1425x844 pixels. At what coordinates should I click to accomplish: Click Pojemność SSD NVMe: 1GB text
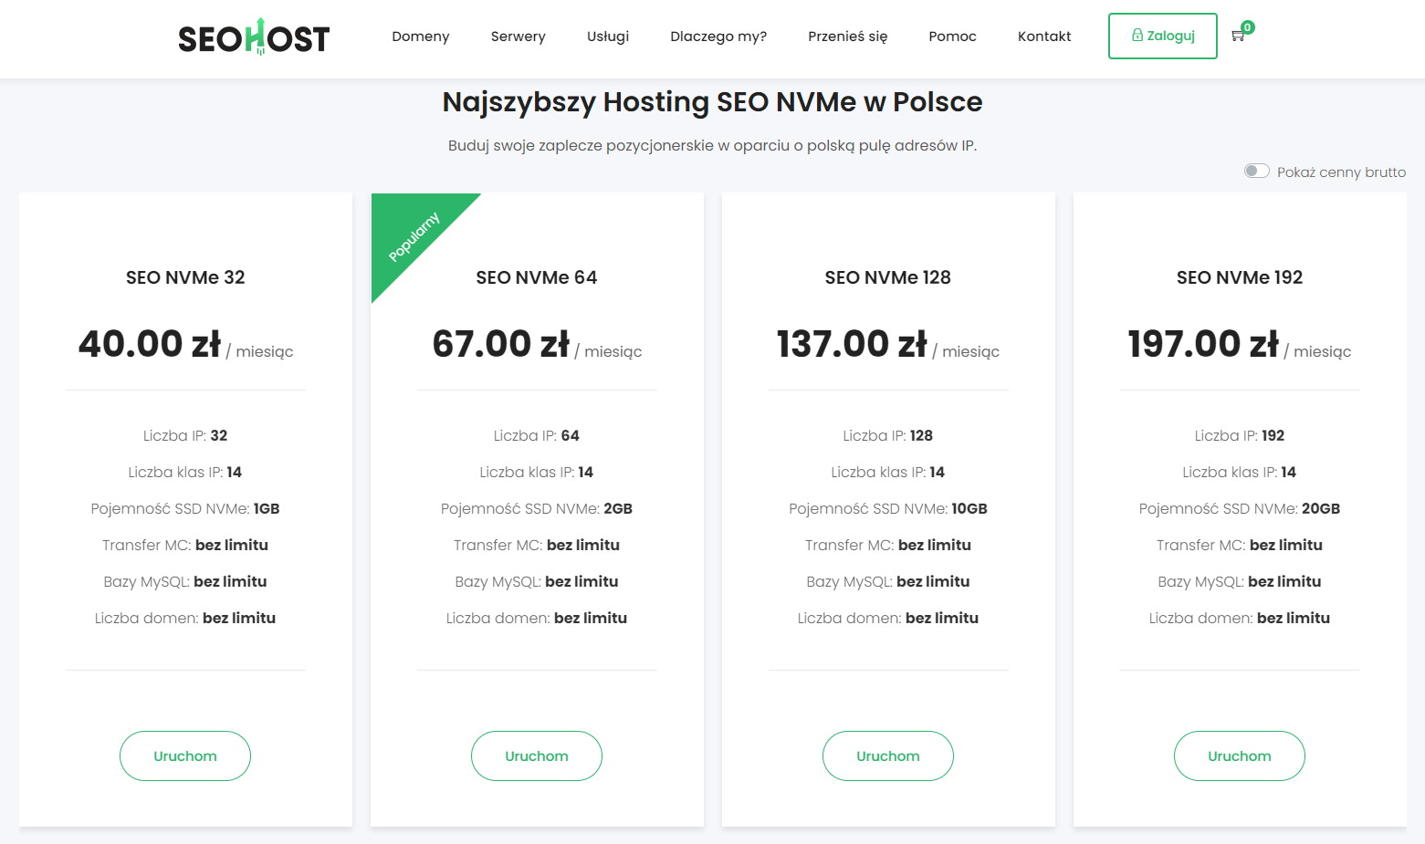[x=185, y=509]
